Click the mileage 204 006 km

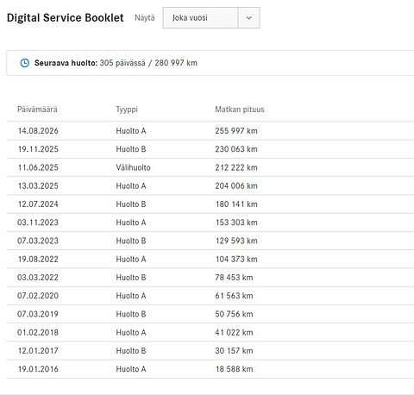coord(236,186)
